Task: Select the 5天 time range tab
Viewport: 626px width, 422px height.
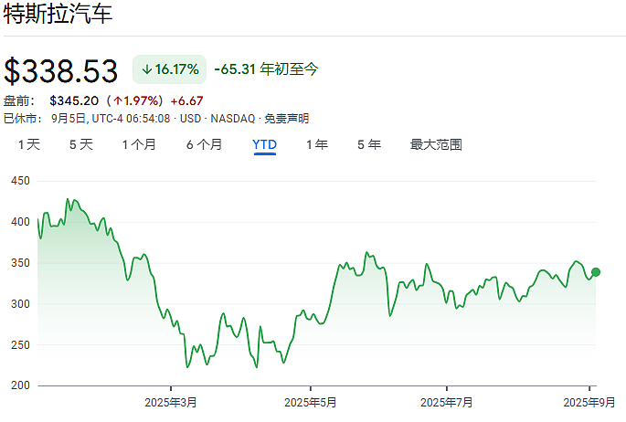Action: point(81,144)
